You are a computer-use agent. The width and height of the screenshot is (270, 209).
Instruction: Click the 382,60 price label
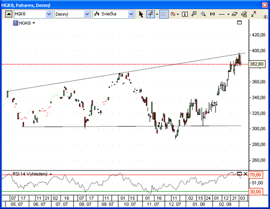point(257,64)
